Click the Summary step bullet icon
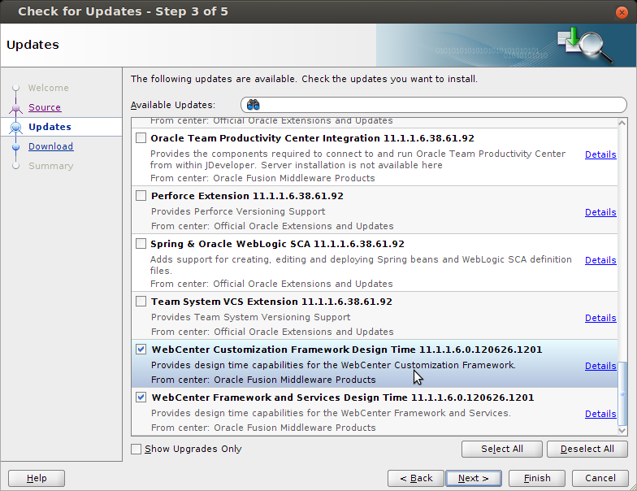This screenshot has height=491, width=637. [x=15, y=166]
